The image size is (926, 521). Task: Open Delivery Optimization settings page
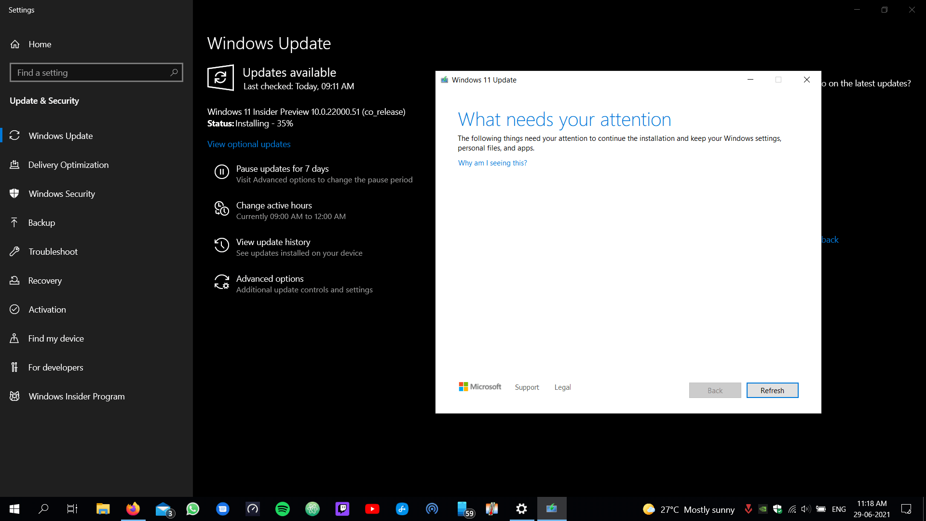click(x=68, y=165)
